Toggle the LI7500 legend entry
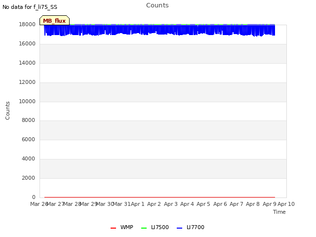 pos(155,227)
